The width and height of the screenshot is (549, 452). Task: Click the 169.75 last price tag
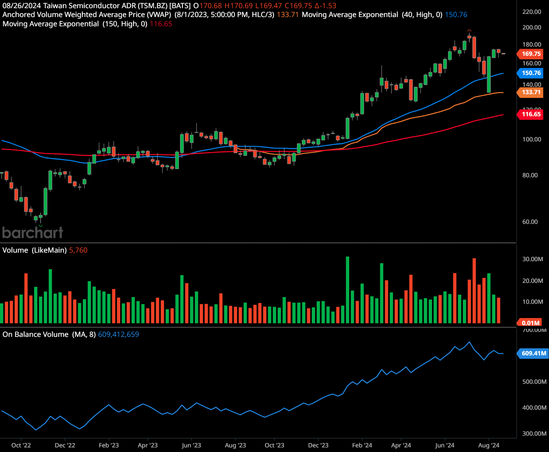click(530, 54)
